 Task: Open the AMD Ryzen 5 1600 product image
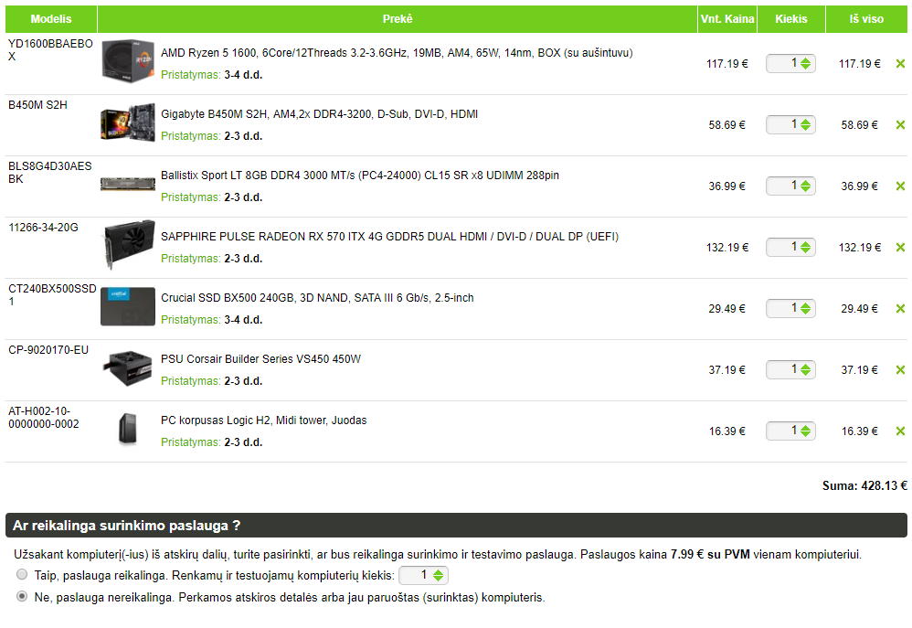(x=128, y=61)
